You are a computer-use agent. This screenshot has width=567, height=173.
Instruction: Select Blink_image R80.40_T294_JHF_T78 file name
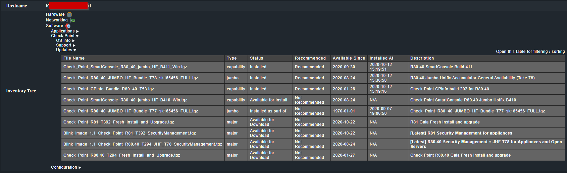pyautogui.click(x=143, y=144)
